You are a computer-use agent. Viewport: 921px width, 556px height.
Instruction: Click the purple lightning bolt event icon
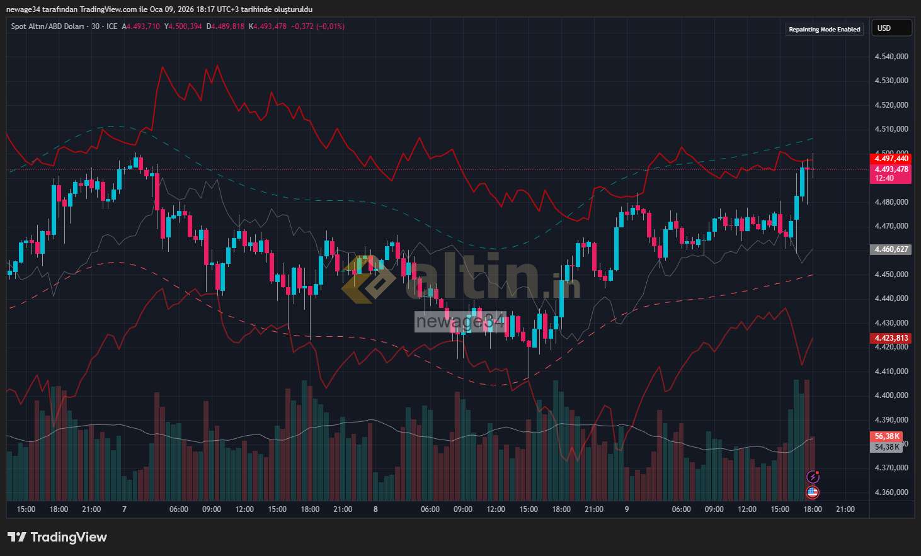[x=813, y=477]
